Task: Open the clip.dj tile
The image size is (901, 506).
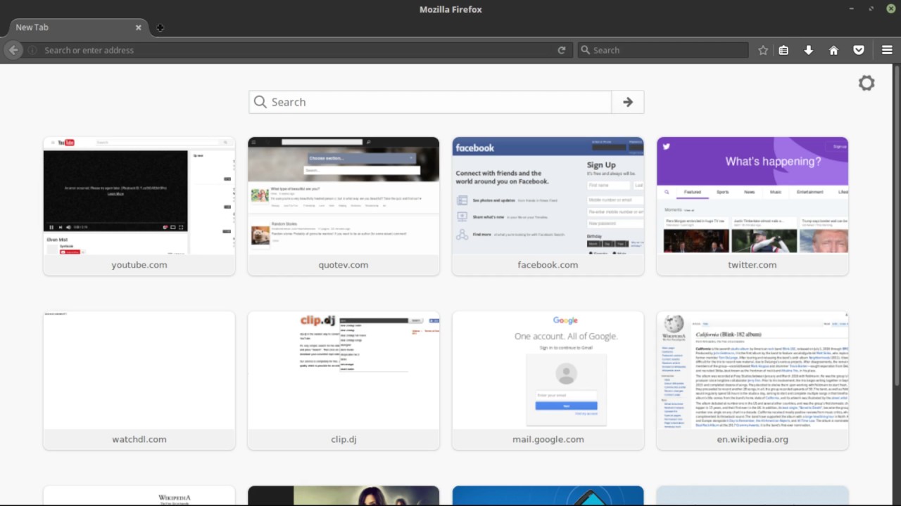Action: (x=344, y=380)
